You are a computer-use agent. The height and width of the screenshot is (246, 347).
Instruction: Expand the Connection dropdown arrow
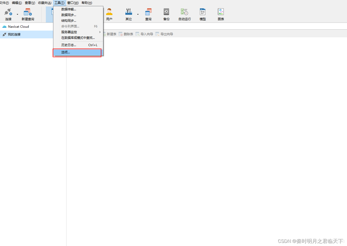[x=17, y=15]
